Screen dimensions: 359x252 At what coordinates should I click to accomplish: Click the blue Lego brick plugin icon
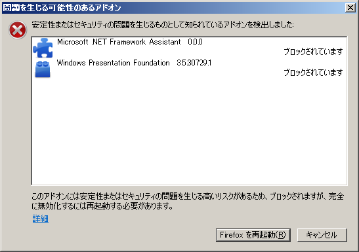point(43,69)
